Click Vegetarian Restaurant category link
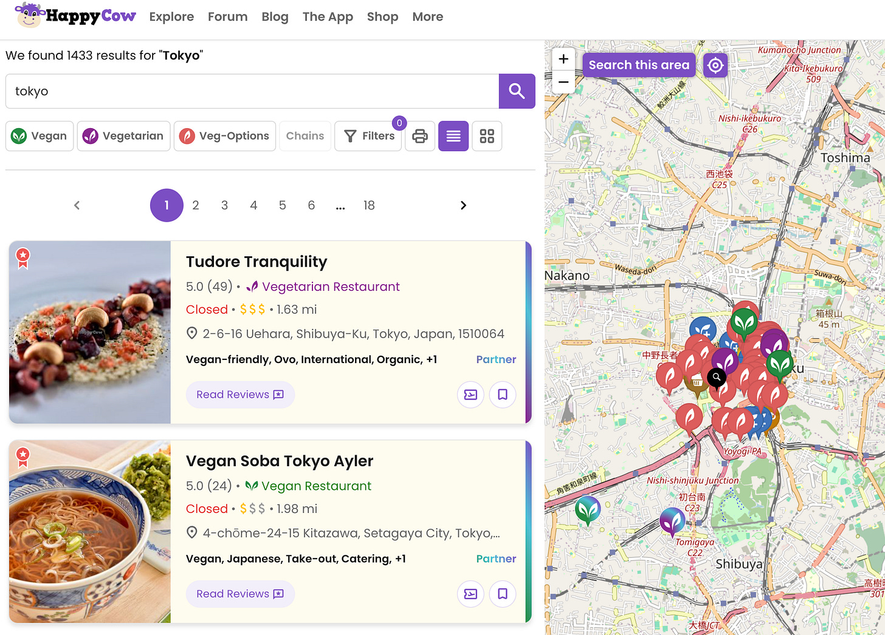The width and height of the screenshot is (885, 635). 331,287
